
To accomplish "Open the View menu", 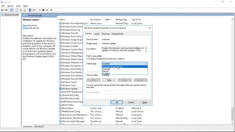I will click(x=18, y=6).
